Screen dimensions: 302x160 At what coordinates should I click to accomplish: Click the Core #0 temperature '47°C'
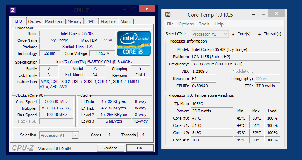pyautogui.click(x=212, y=118)
